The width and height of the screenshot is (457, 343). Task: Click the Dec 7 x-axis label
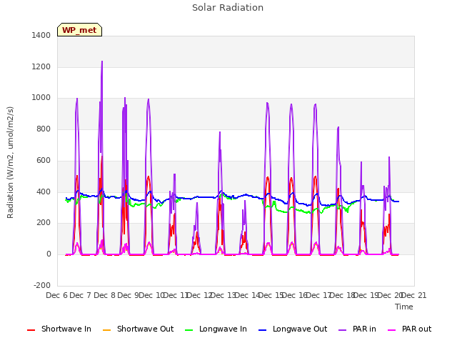coord(81,295)
